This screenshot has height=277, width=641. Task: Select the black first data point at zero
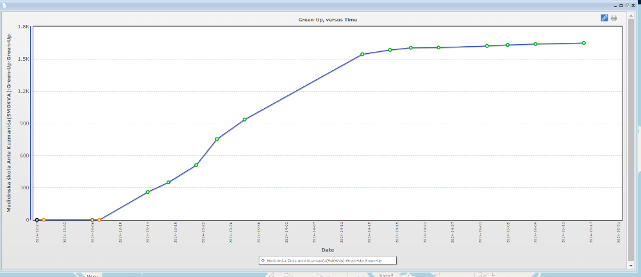37,220
